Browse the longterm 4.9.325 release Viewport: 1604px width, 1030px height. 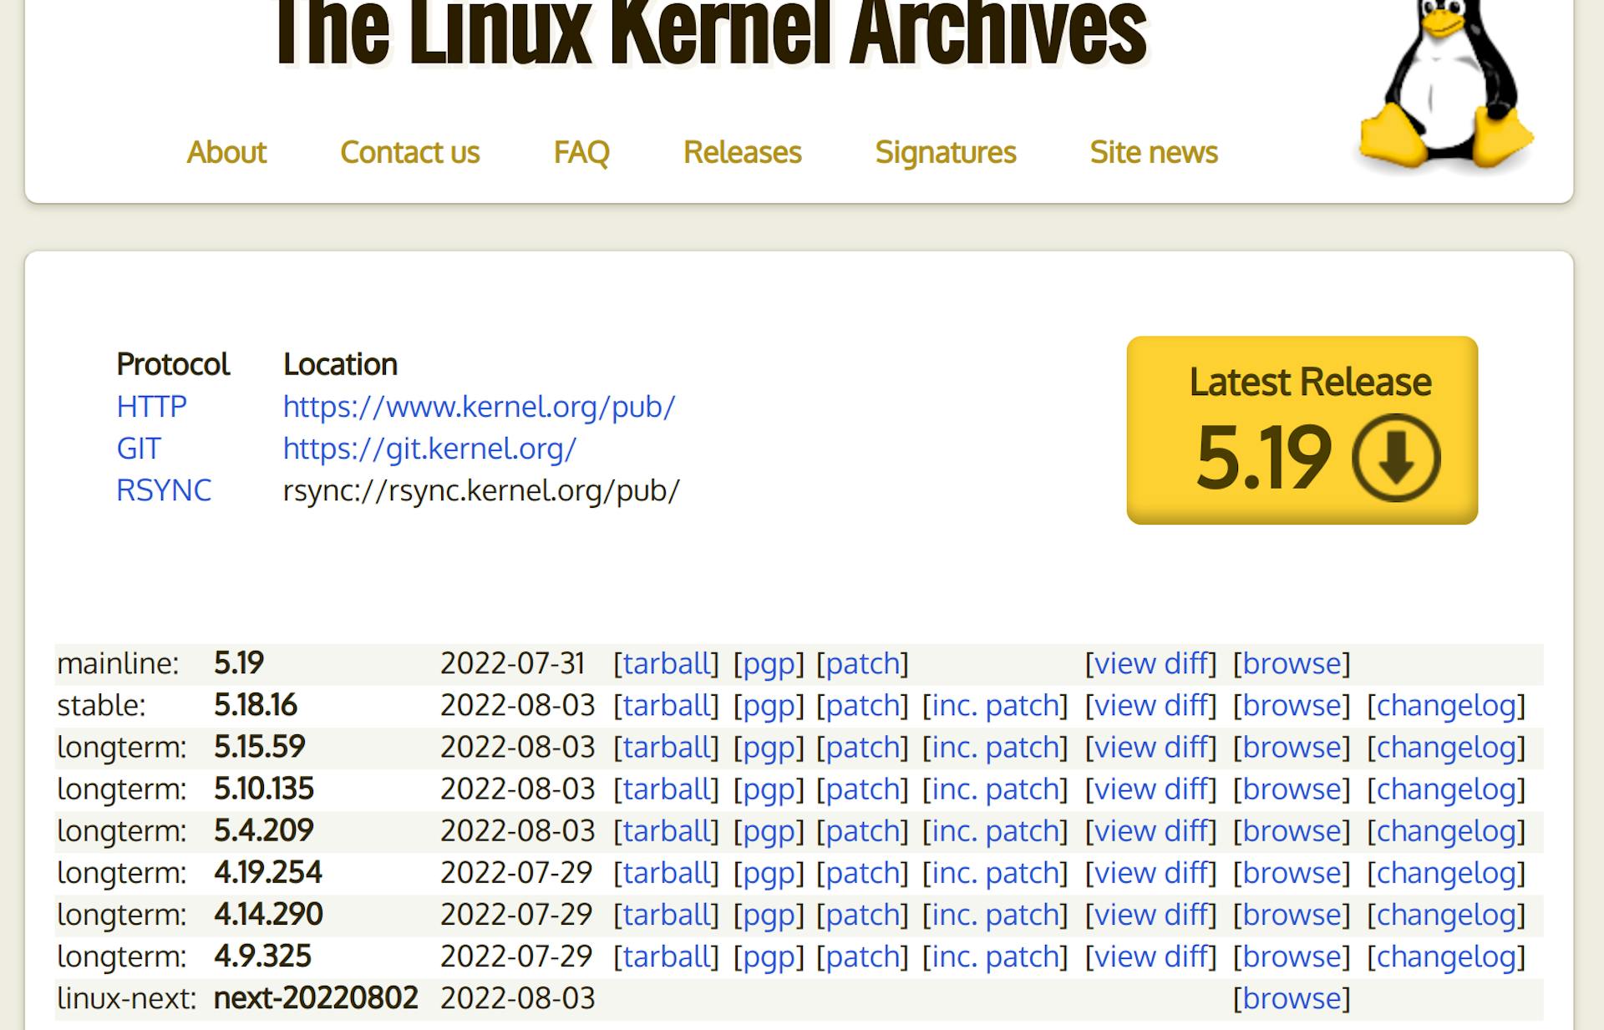[x=1292, y=956]
